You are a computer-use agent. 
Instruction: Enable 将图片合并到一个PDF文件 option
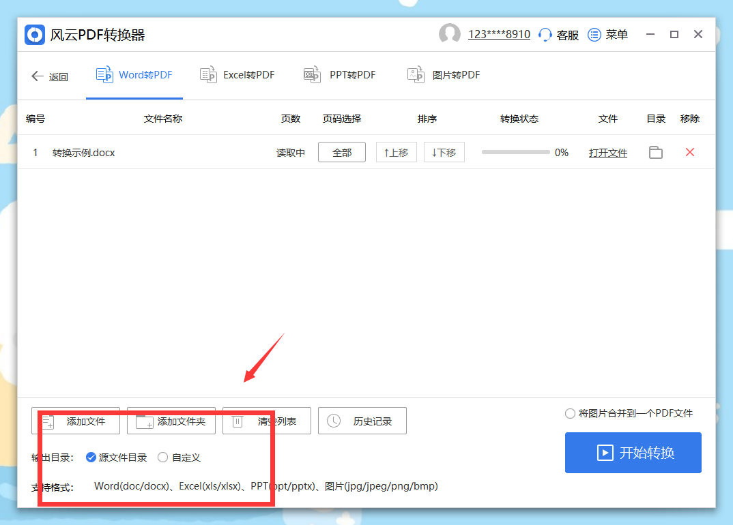[x=629, y=413]
